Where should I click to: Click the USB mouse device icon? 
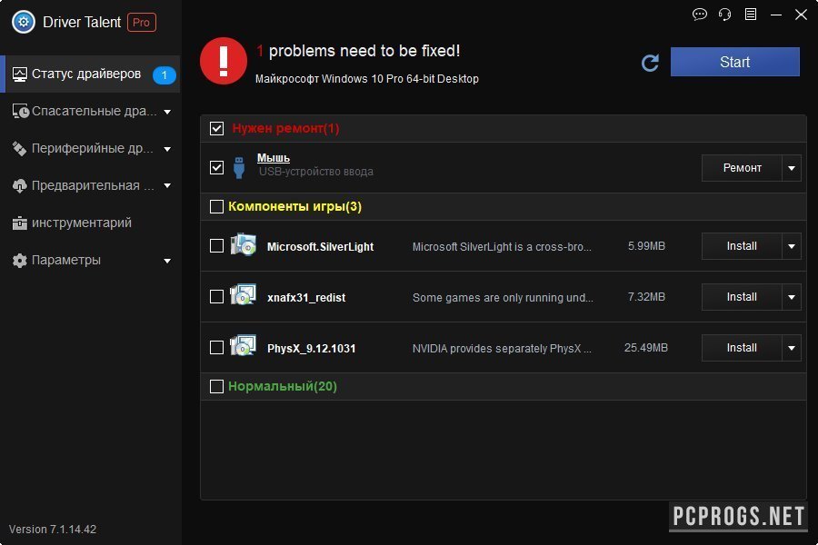pos(240,167)
